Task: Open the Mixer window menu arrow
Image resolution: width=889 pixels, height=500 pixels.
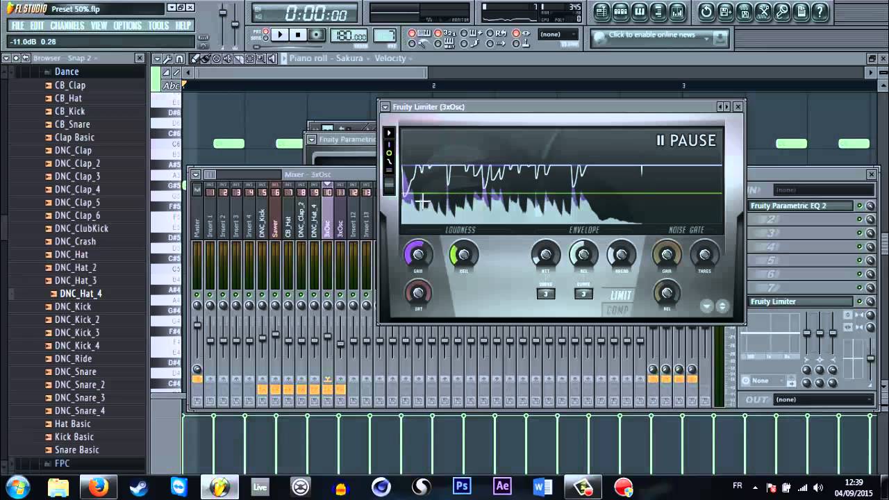Action: (x=196, y=174)
